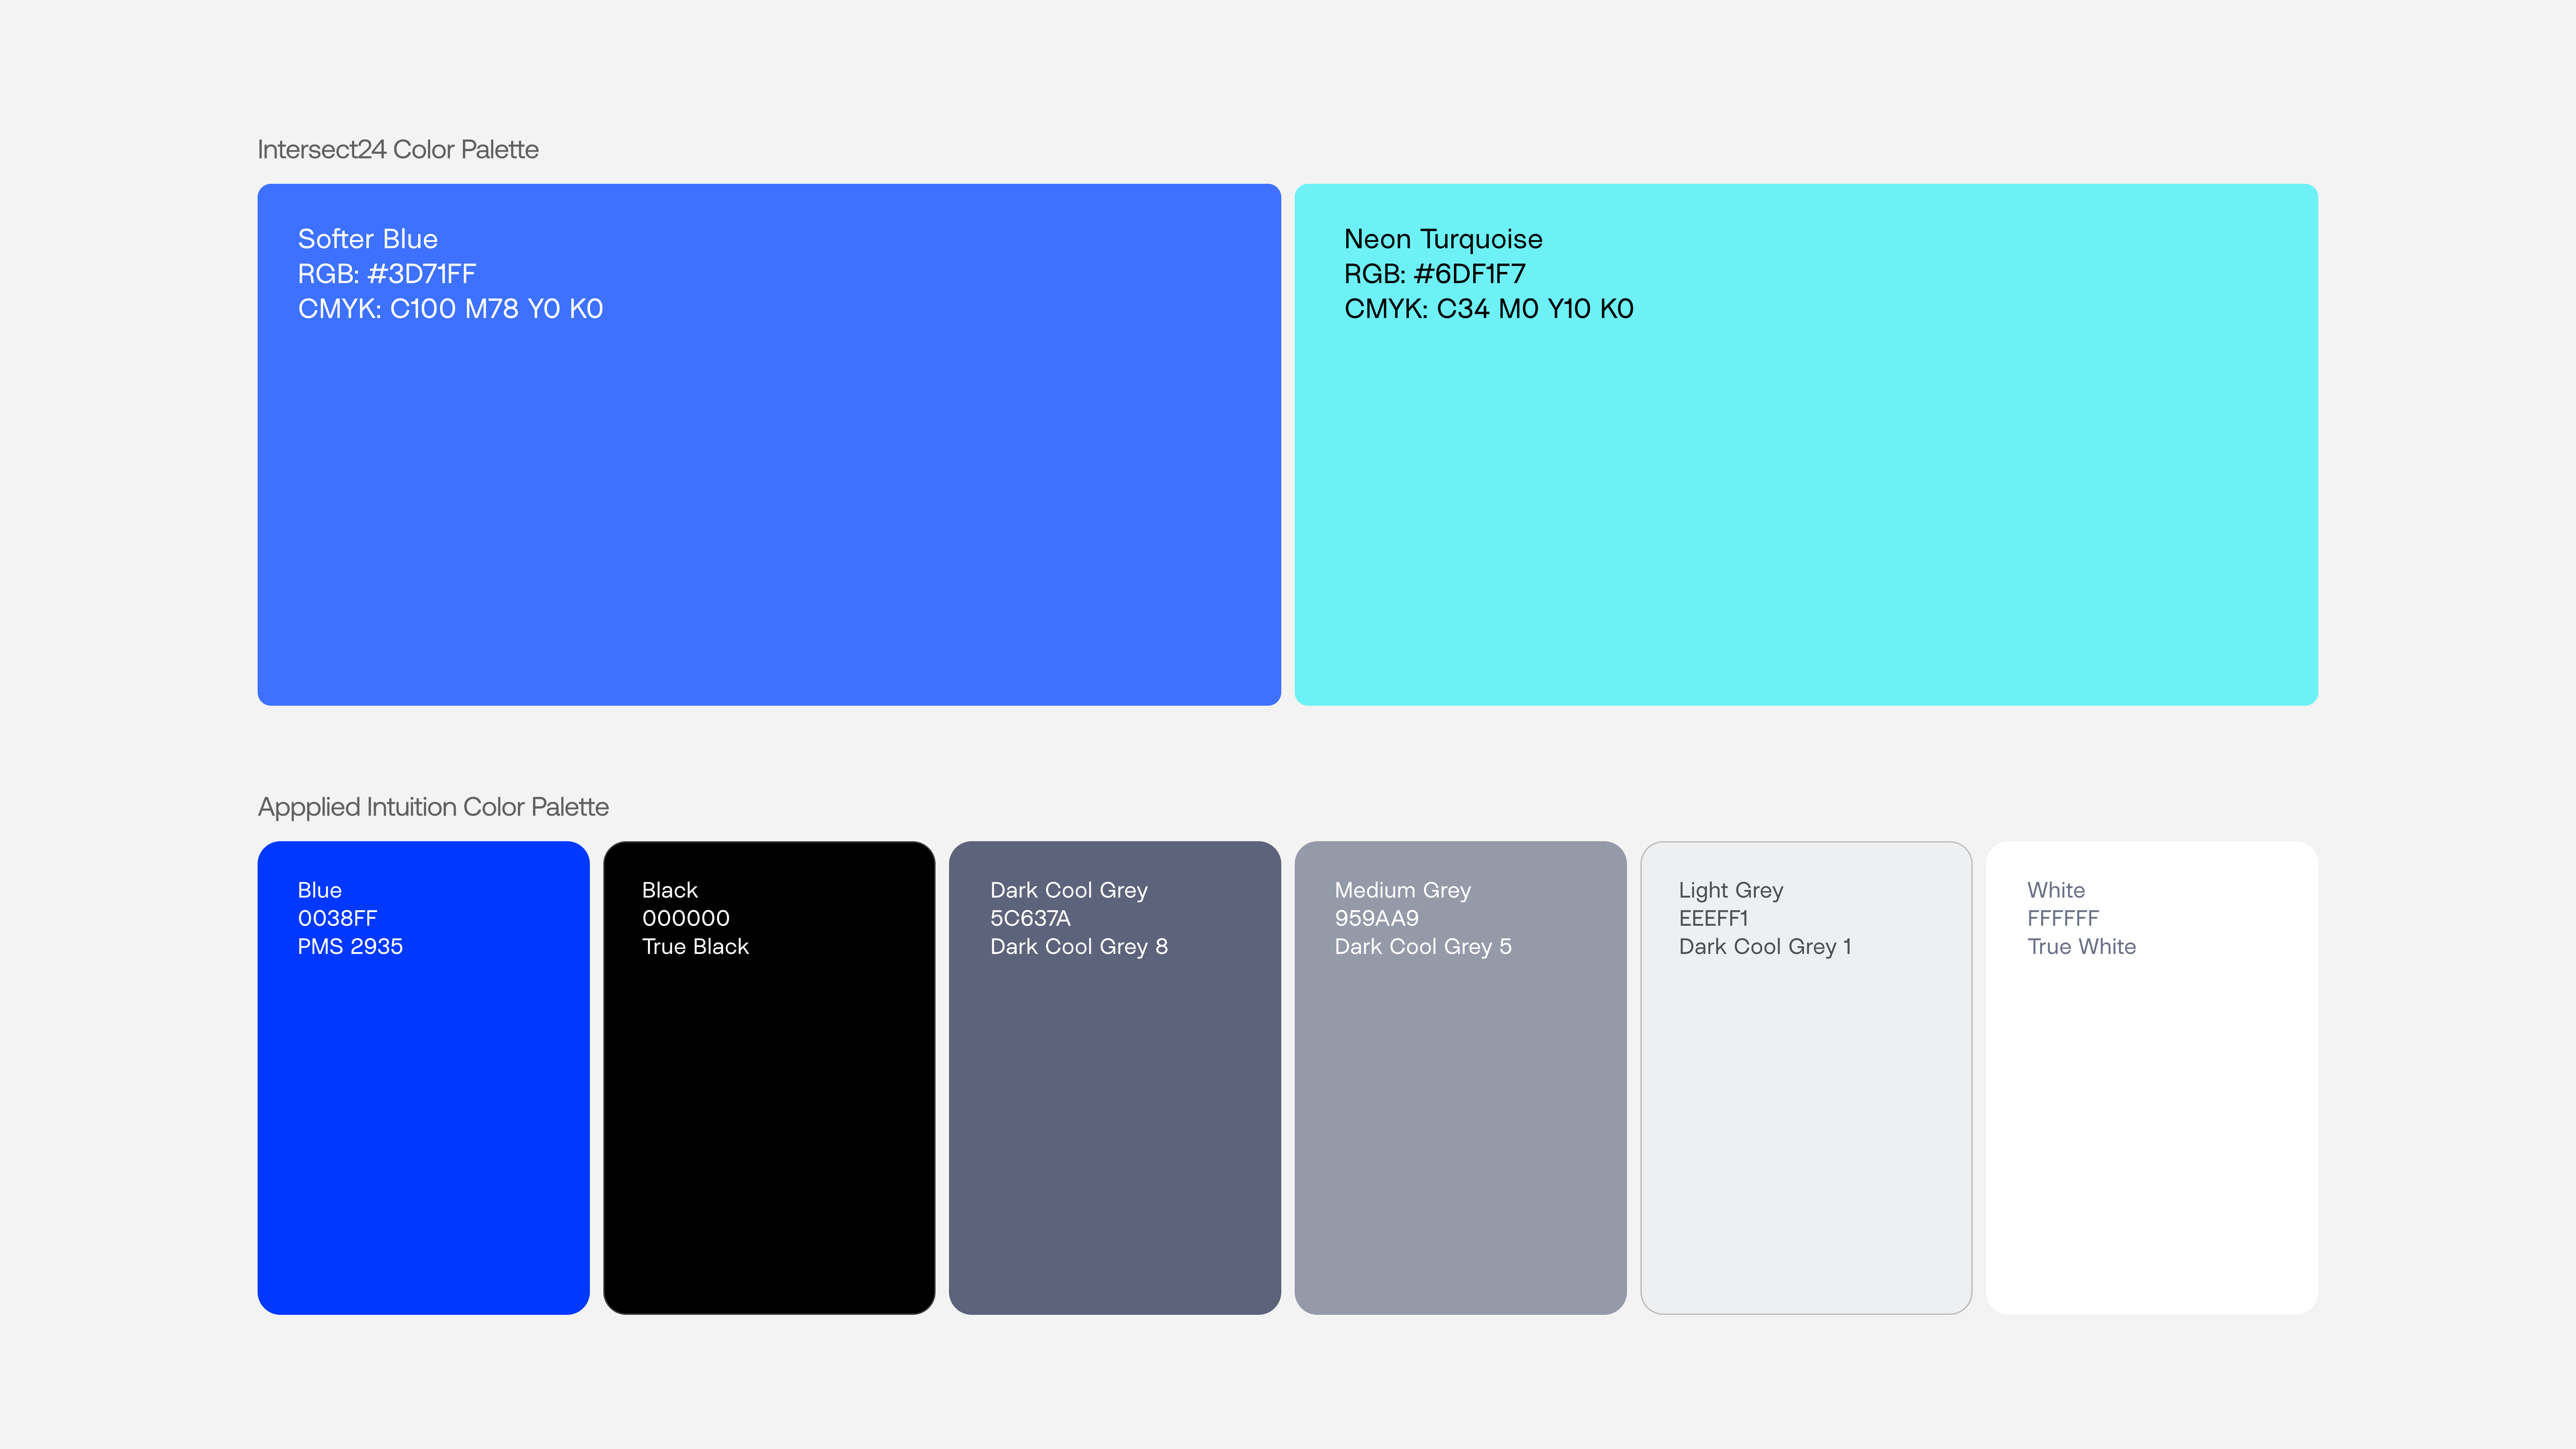Click the 'Light Grey' title text
2576x1449 pixels.
[1731, 890]
